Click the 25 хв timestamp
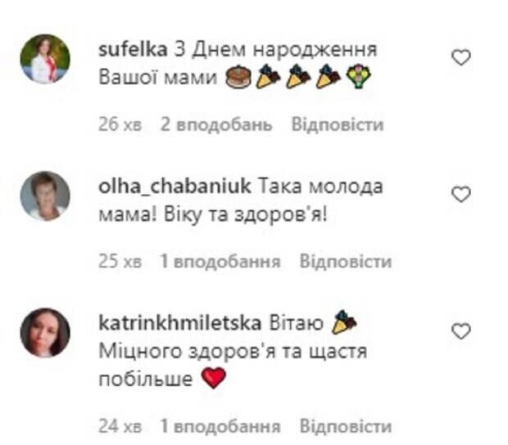The width and height of the screenshot is (508, 445). (120, 261)
